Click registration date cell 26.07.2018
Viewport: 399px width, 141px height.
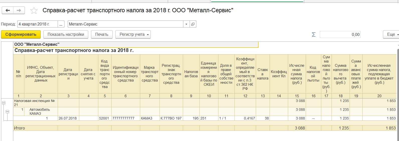tap(68, 118)
